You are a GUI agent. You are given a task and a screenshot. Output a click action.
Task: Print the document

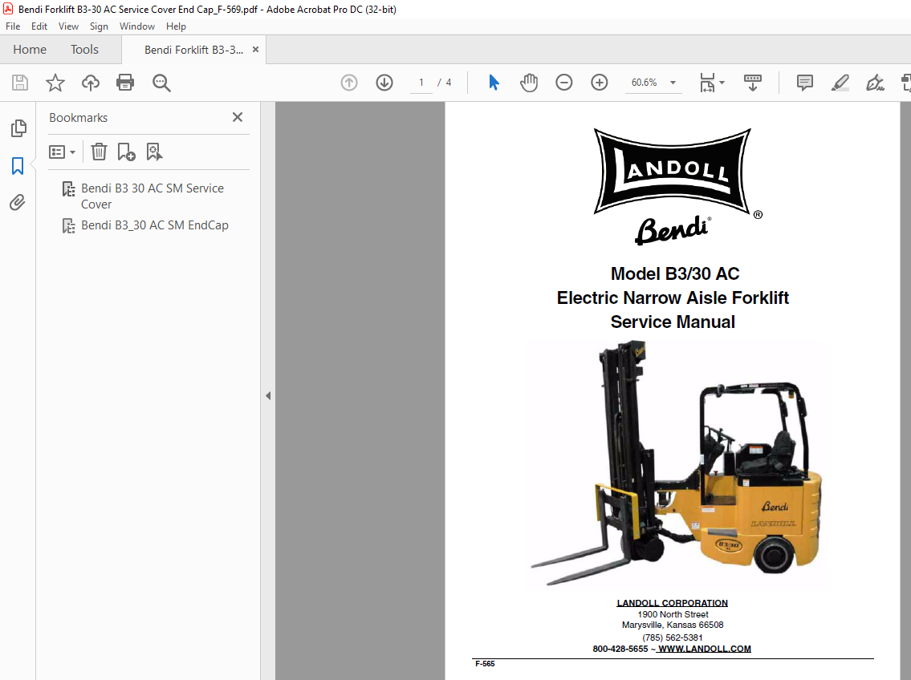(125, 83)
